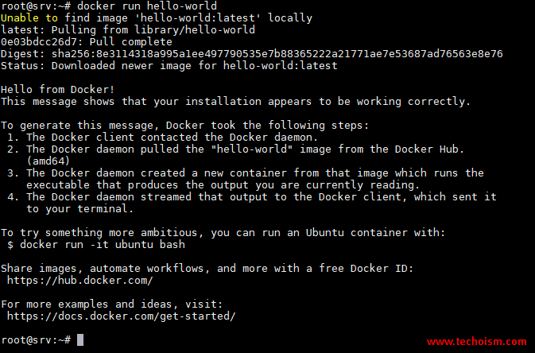Click the yellow 'Unable to' warning text

click(29, 17)
